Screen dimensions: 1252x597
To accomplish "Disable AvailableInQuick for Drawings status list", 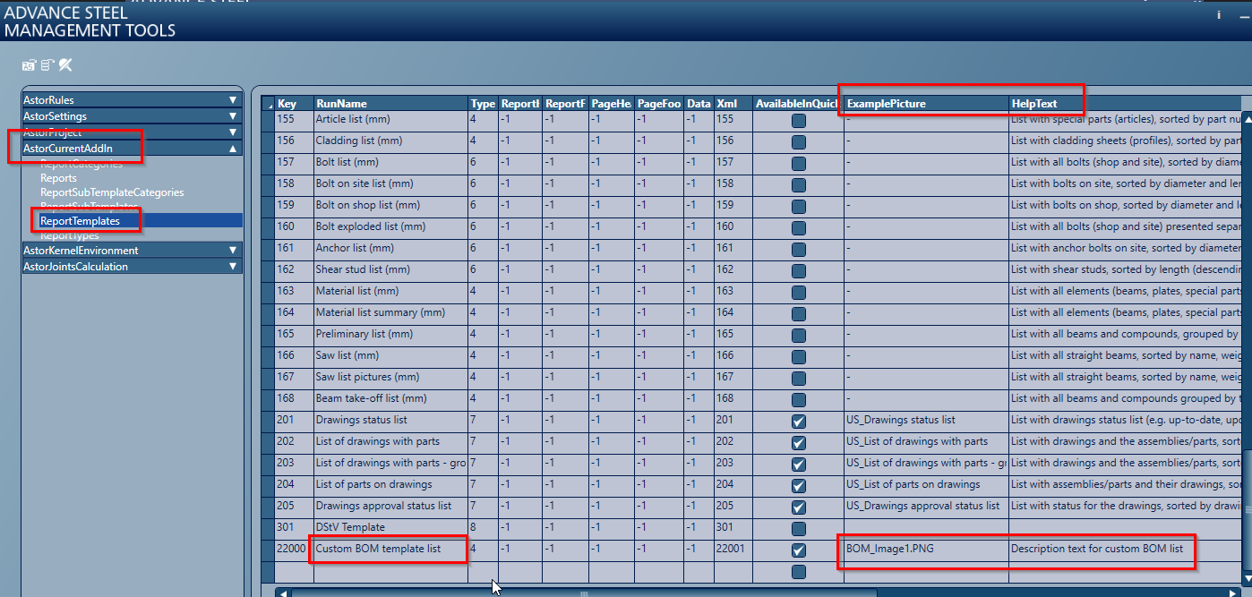I will point(798,419).
